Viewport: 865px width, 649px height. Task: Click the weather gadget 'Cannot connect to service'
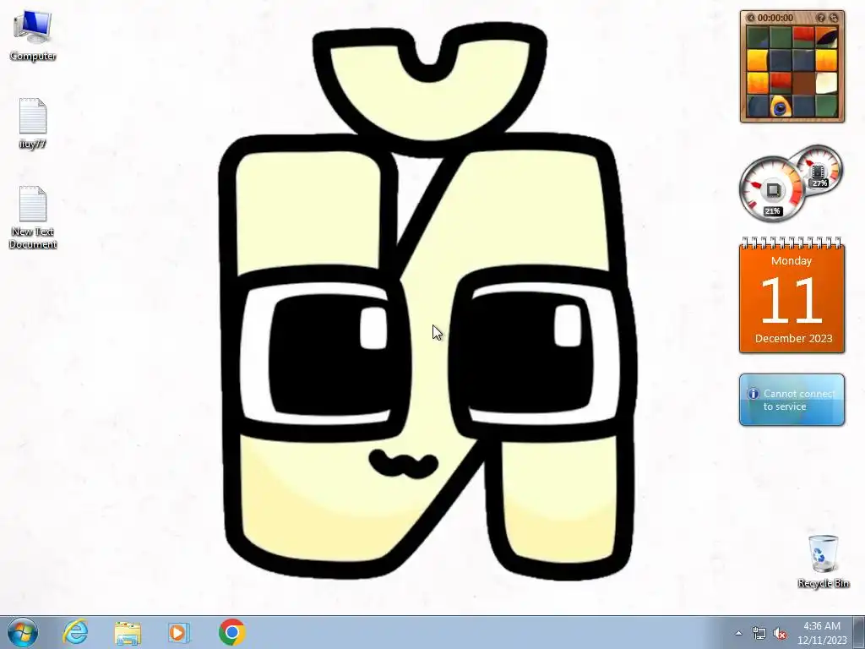(792, 400)
